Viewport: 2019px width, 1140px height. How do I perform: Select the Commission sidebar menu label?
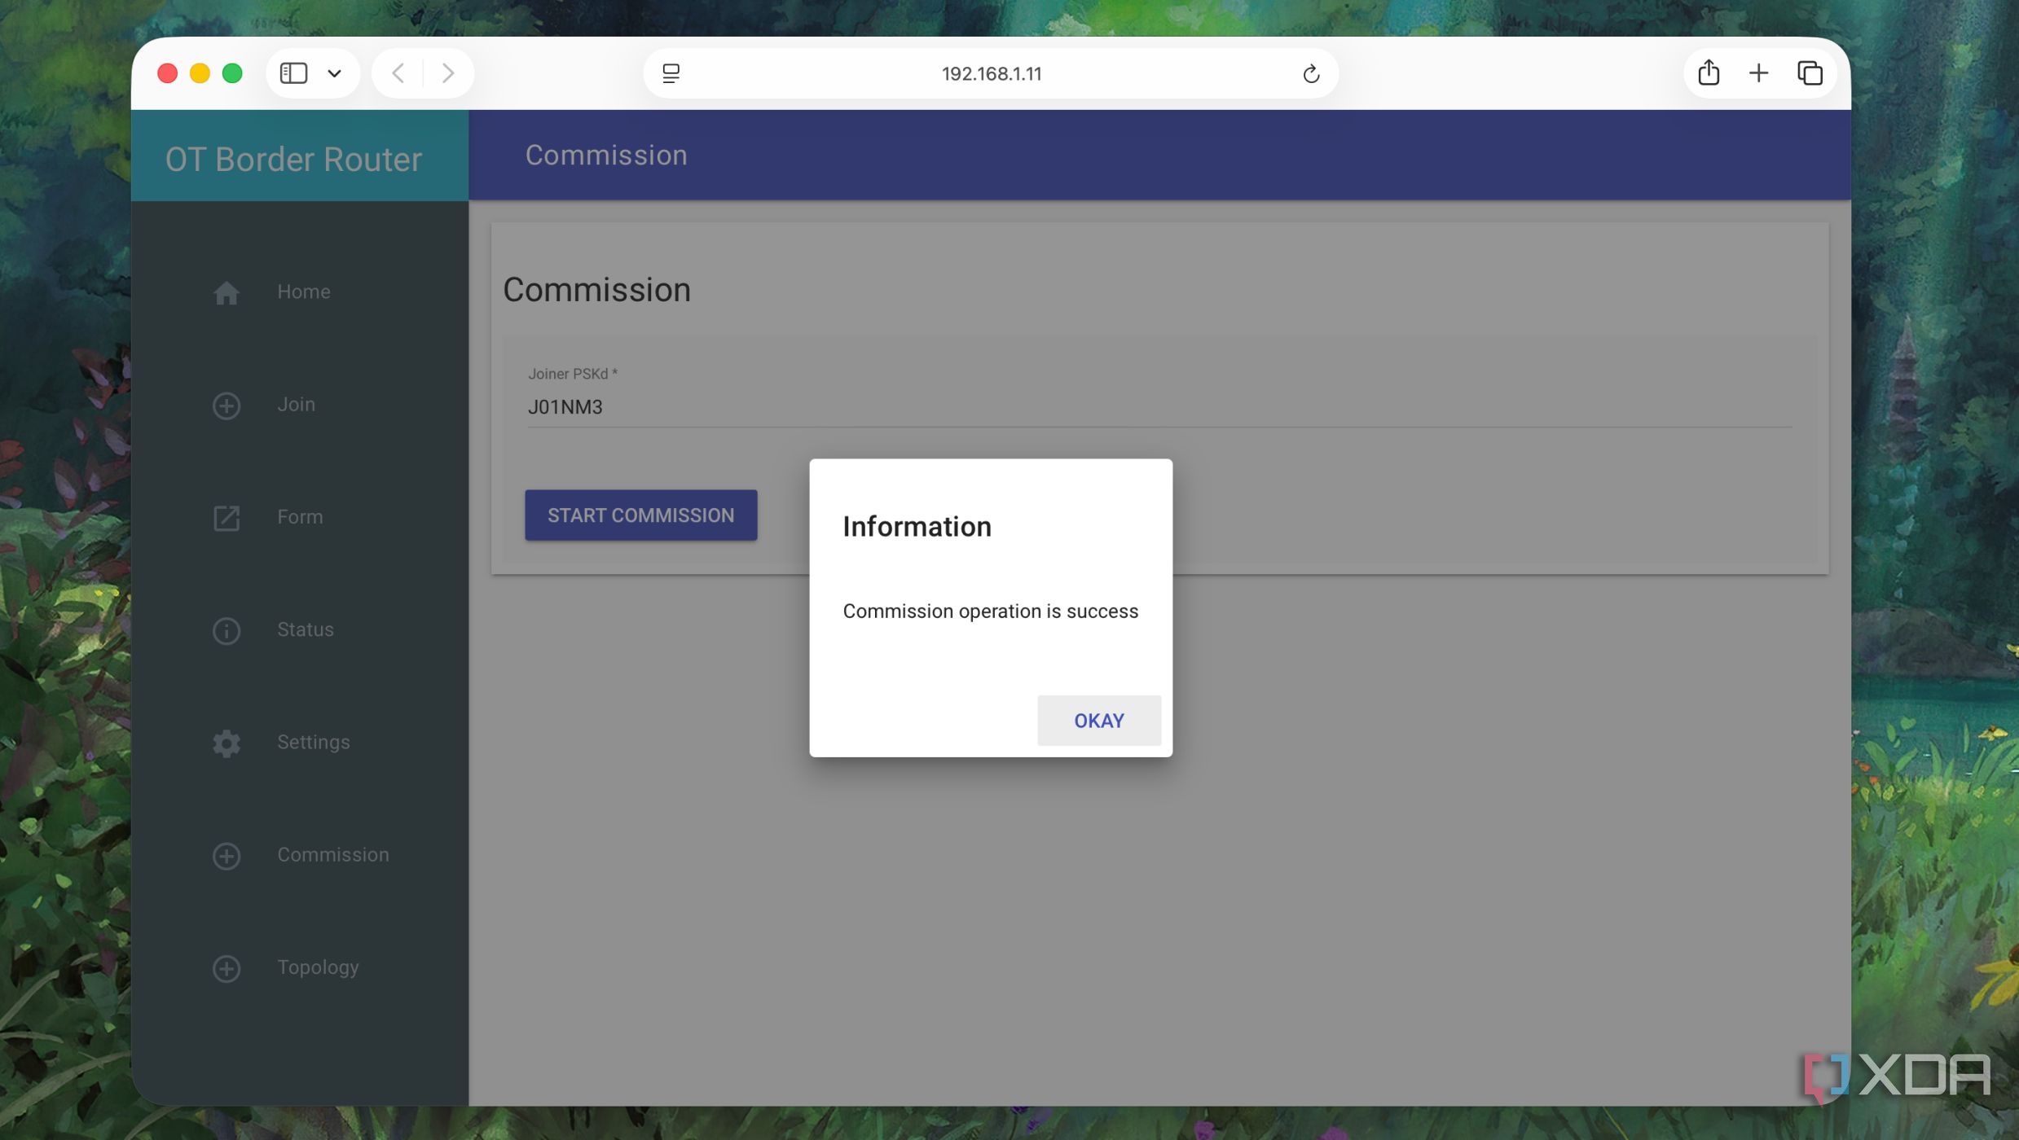(x=332, y=854)
